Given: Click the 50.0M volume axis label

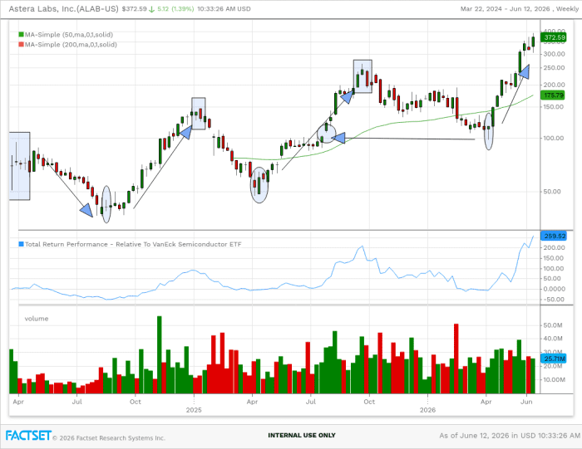Looking at the screenshot, I should point(553,325).
